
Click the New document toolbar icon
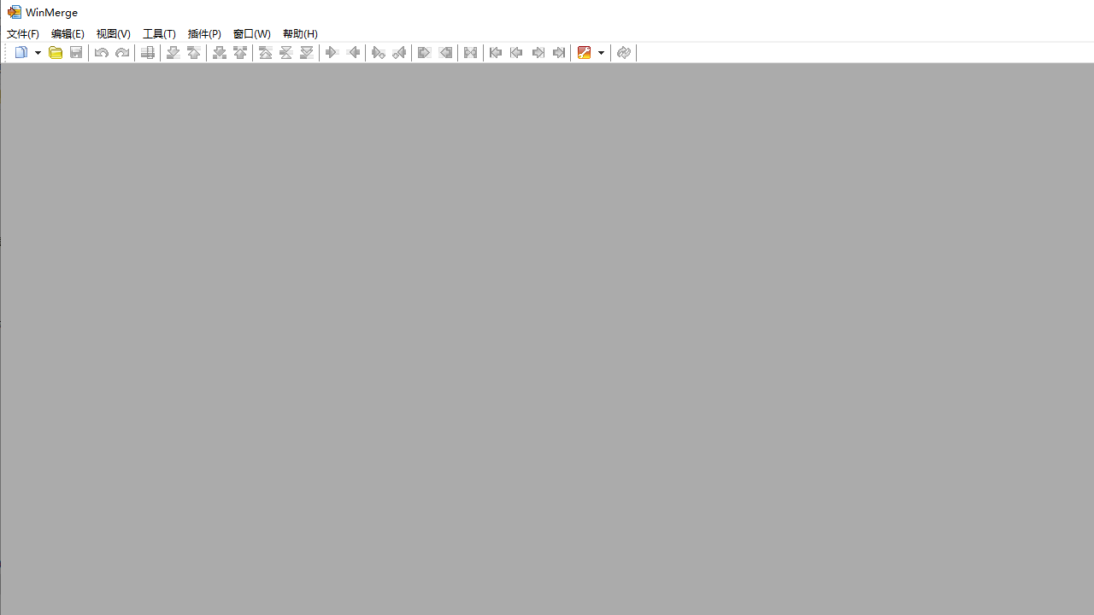pos(21,53)
